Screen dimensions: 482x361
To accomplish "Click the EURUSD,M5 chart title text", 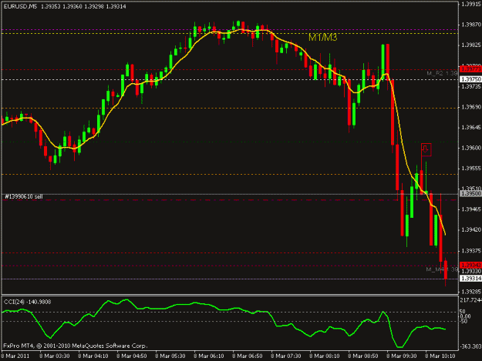I will pyautogui.click(x=20, y=6).
